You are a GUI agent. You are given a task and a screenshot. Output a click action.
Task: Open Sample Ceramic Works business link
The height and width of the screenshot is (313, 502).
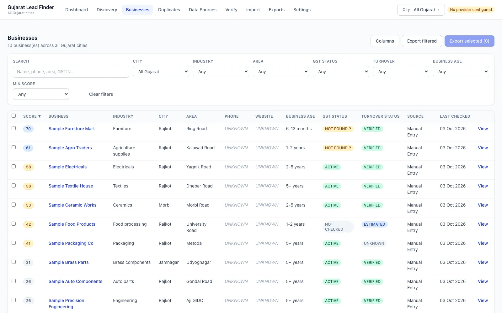72,205
